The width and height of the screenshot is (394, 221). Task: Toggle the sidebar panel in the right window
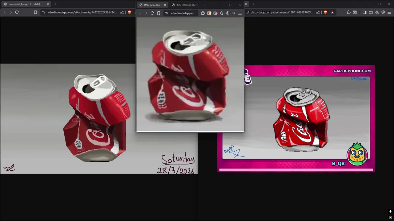[364, 12]
